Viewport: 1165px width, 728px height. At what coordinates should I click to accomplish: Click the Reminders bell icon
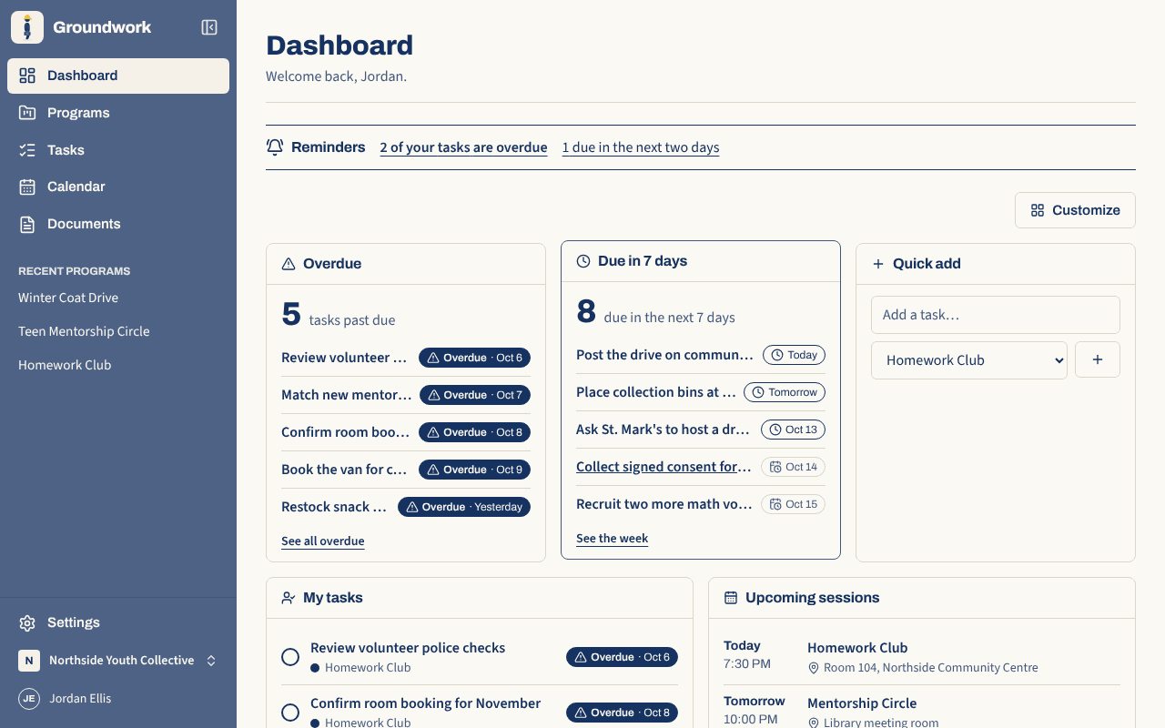pos(275,147)
